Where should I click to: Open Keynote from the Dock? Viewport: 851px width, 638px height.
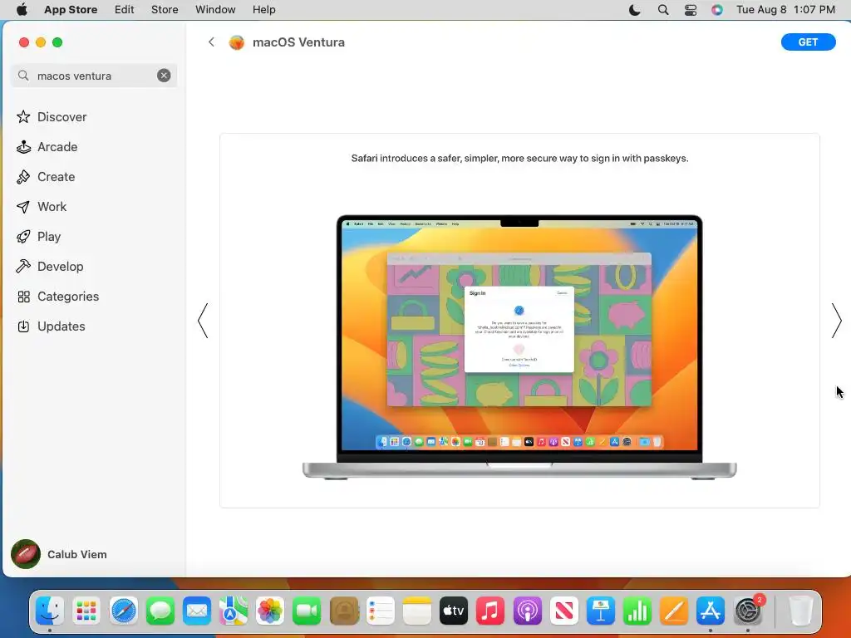click(x=600, y=611)
